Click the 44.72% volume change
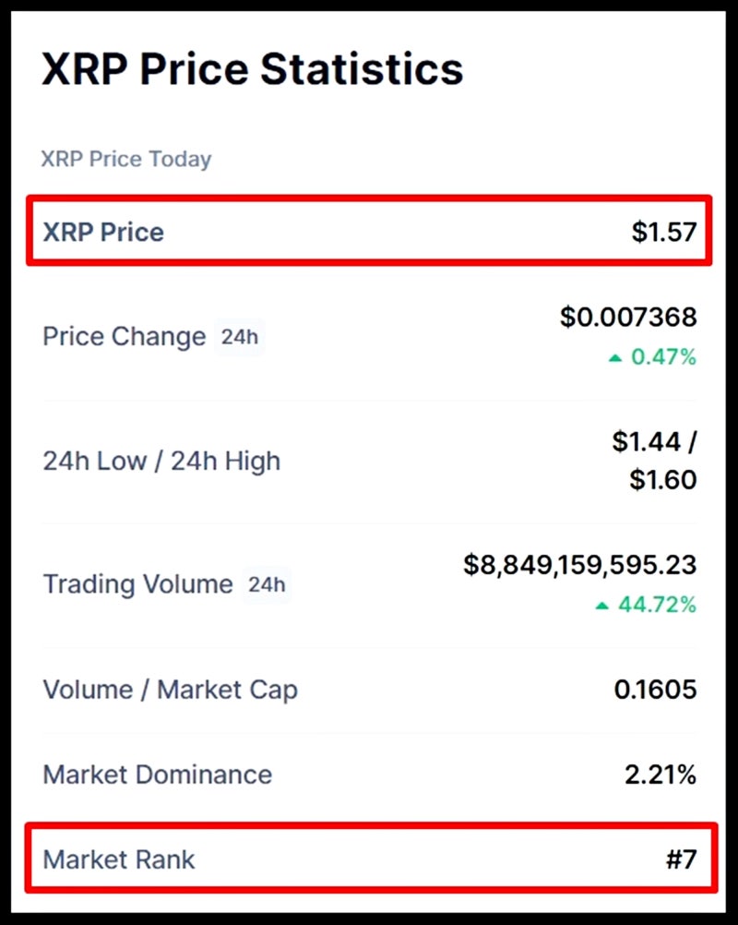This screenshot has height=925, width=738. click(657, 605)
